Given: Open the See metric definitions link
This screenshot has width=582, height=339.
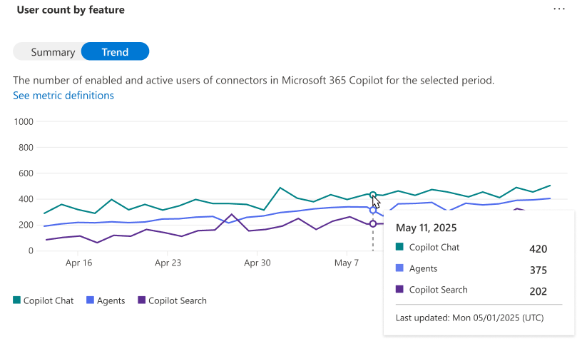Looking at the screenshot, I should coord(63,96).
